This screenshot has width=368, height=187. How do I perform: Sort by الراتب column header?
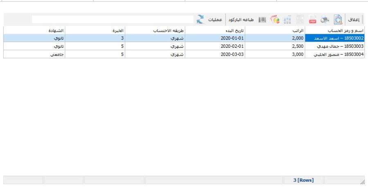(275, 31)
